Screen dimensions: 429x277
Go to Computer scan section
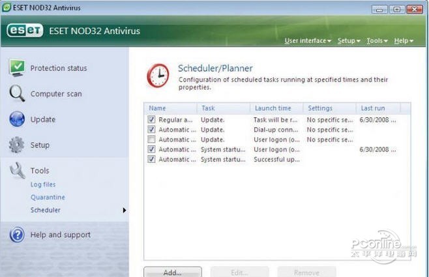(x=56, y=94)
